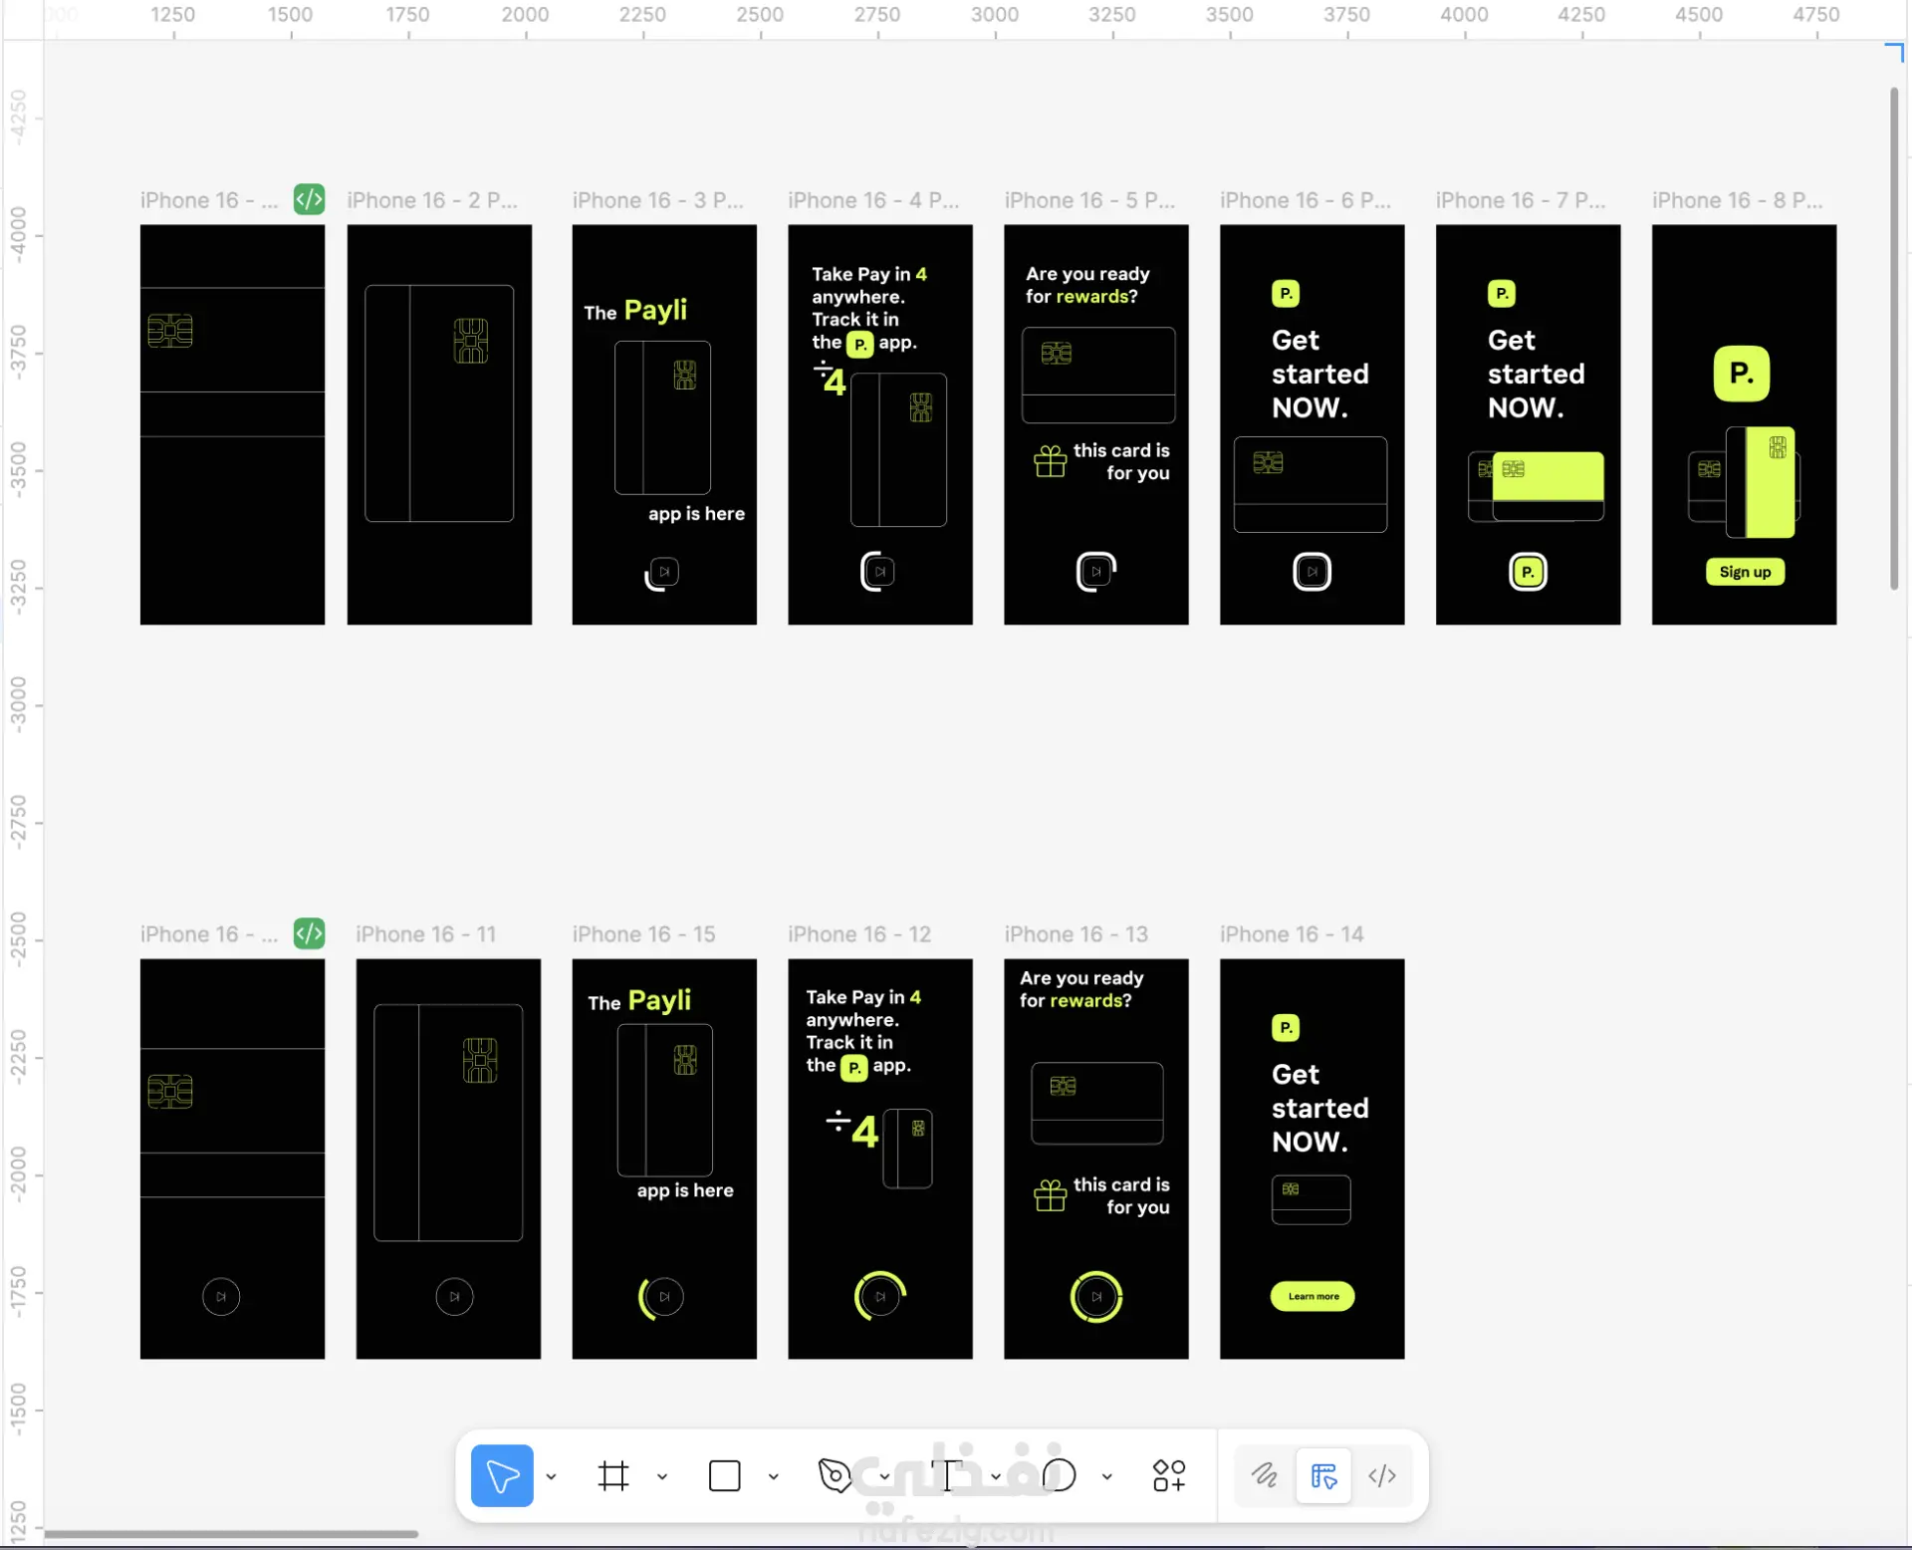1912x1550 pixels.
Task: Select the chip icon in iPhone 16 - 11 frame
Action: click(480, 1060)
